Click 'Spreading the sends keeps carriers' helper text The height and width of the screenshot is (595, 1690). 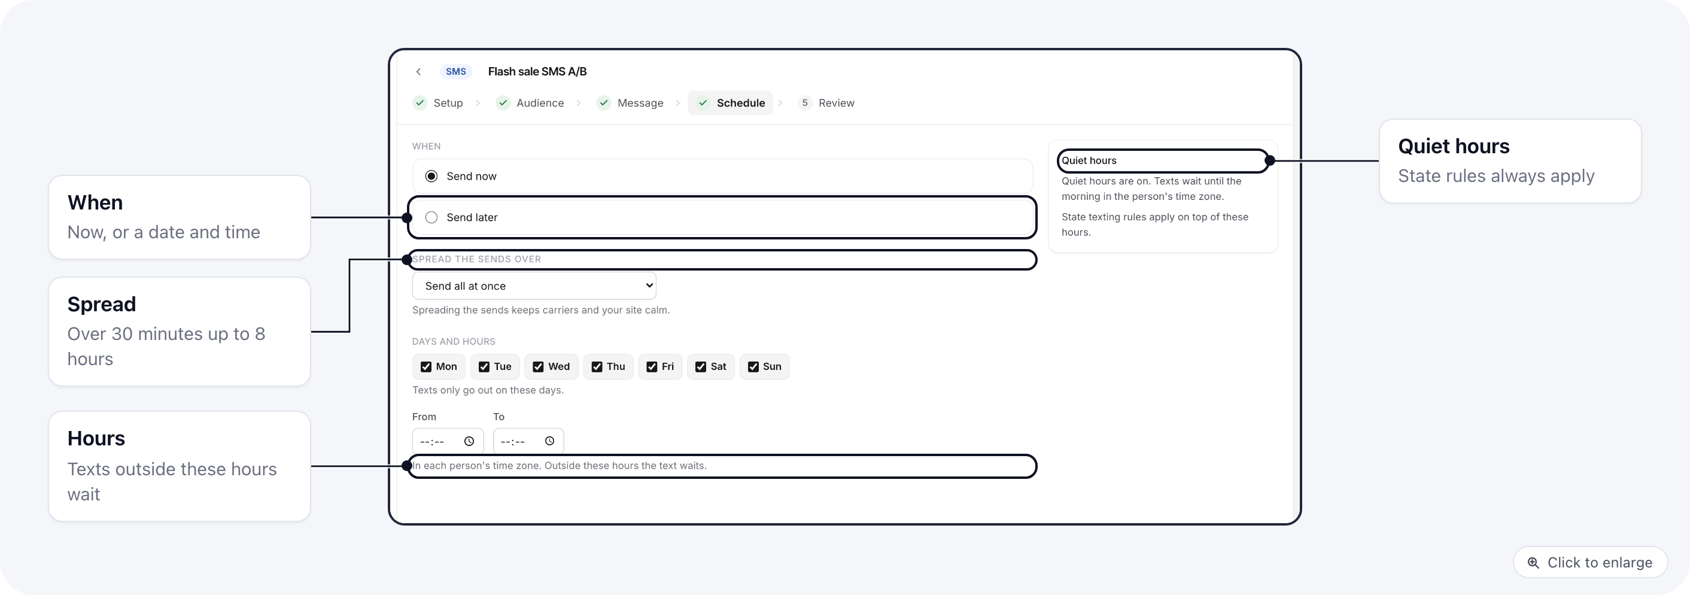click(x=540, y=310)
